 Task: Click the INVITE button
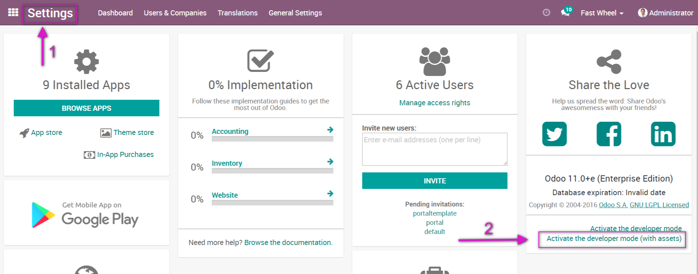point(435,181)
